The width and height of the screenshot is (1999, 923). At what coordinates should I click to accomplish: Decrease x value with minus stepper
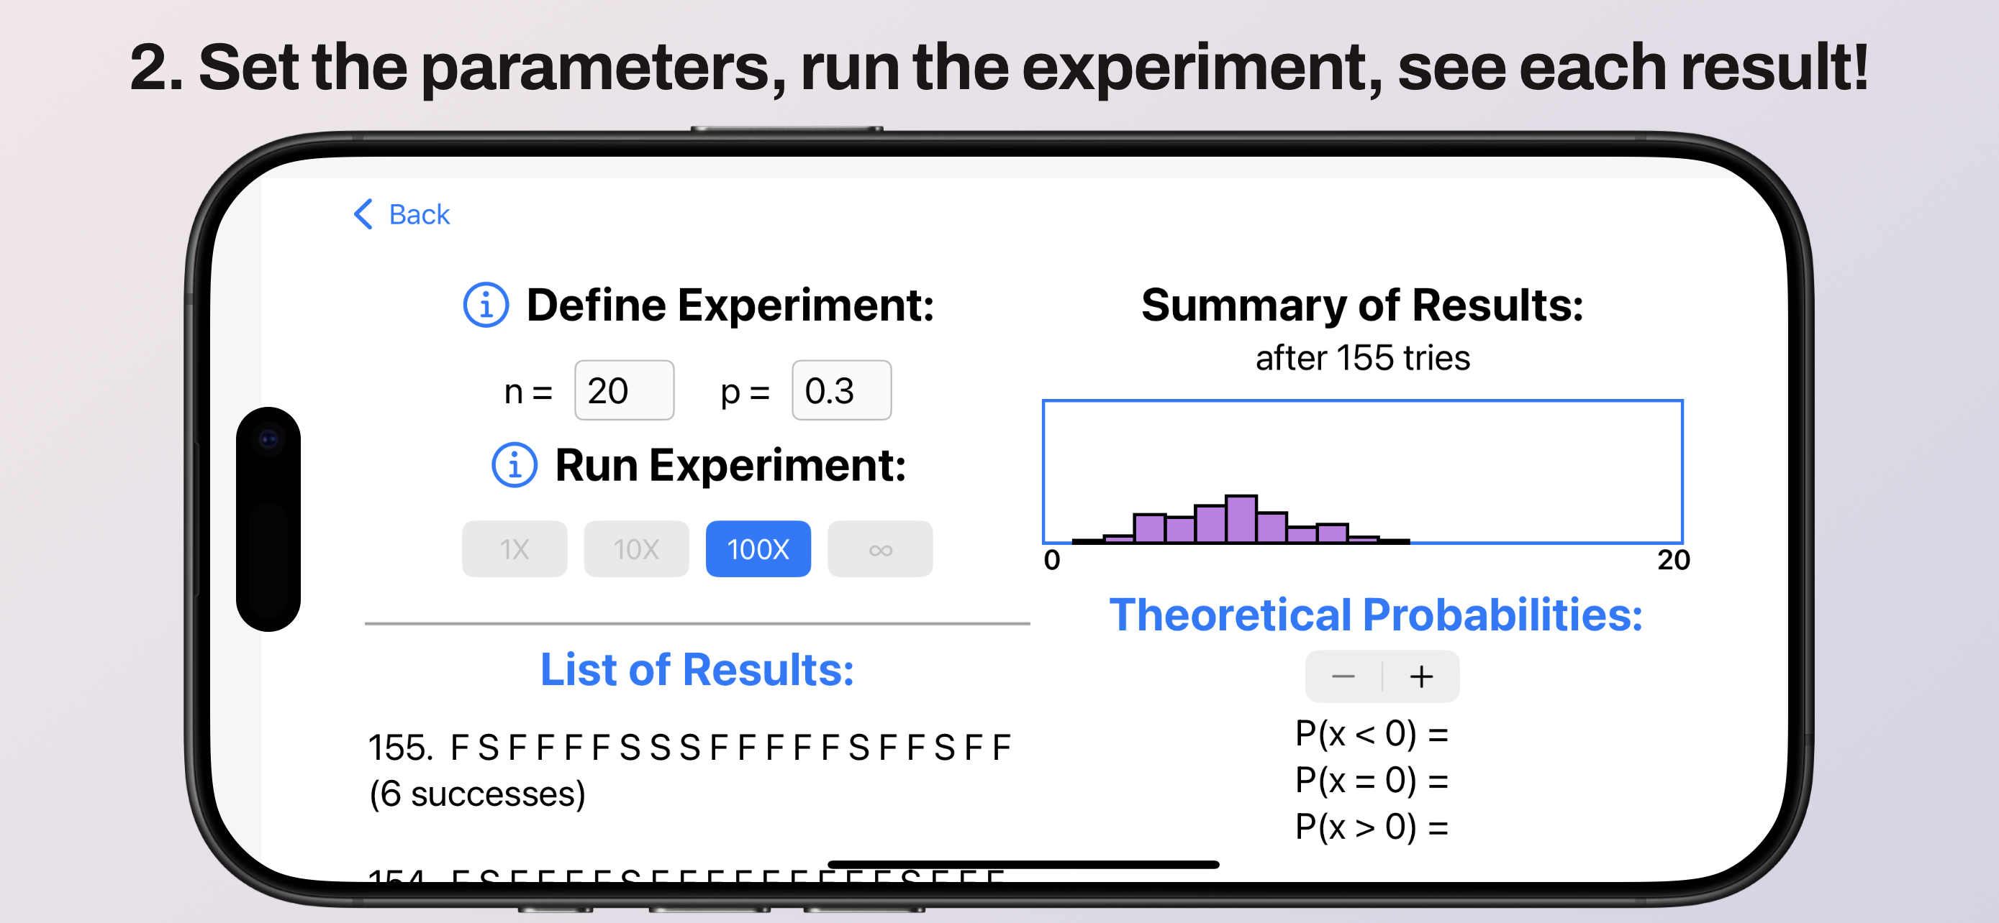(1343, 676)
